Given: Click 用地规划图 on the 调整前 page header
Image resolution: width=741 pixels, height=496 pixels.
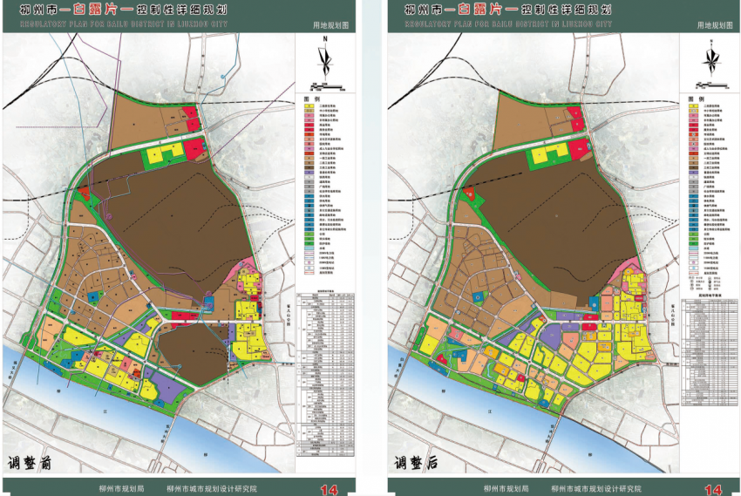Looking at the screenshot, I should (330, 25).
